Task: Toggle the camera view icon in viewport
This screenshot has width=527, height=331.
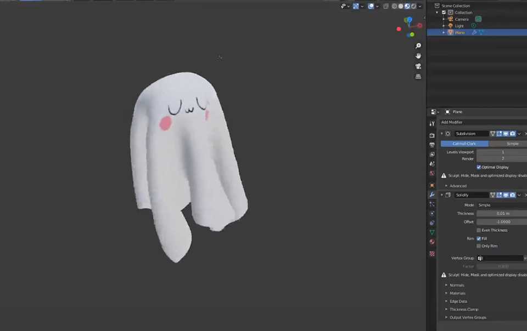Action: [418, 66]
